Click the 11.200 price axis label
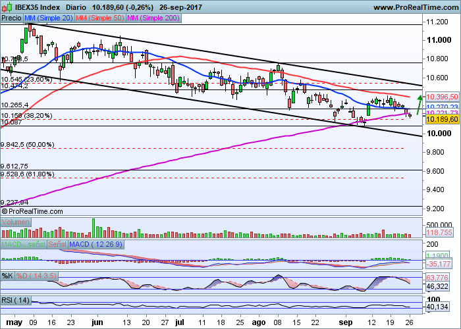This screenshot has width=461, height=329. point(437,22)
